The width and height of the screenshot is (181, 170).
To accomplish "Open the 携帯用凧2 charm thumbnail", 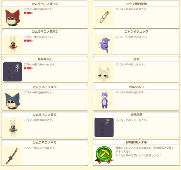I will point(12,72).
